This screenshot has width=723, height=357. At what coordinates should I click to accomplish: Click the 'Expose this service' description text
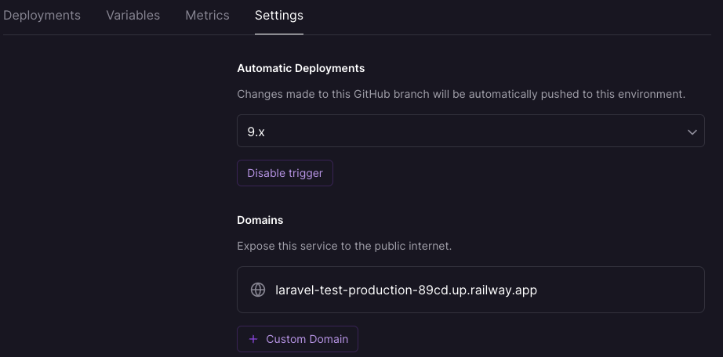click(344, 246)
